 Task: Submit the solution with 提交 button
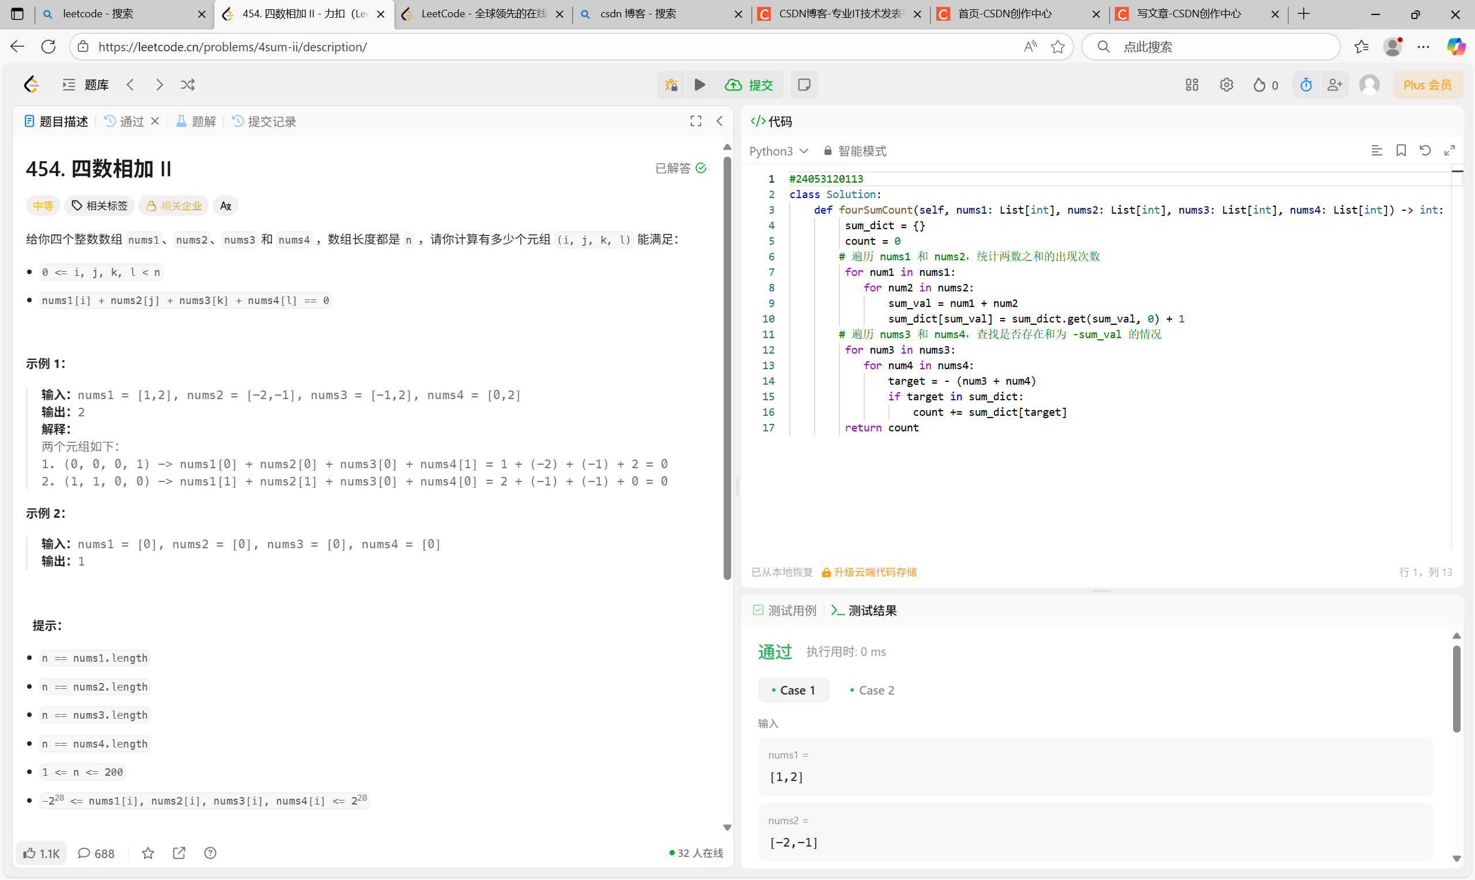(x=750, y=85)
